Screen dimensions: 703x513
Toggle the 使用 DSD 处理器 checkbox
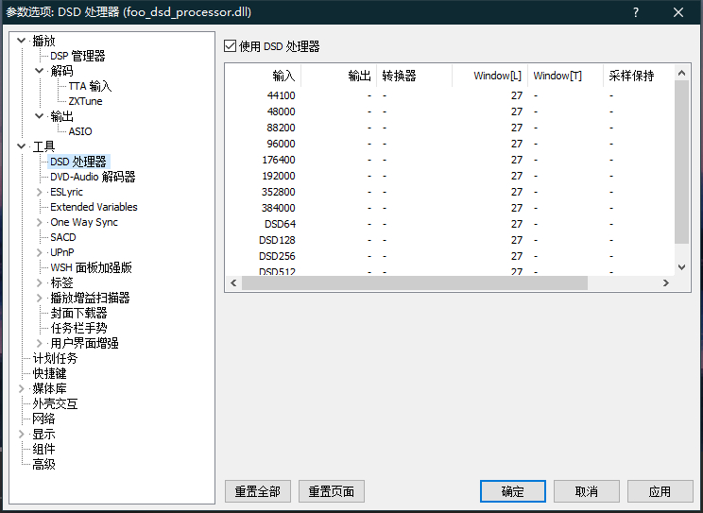click(x=230, y=45)
